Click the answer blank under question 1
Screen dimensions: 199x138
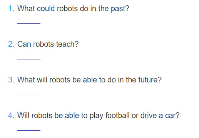pyautogui.click(x=29, y=23)
